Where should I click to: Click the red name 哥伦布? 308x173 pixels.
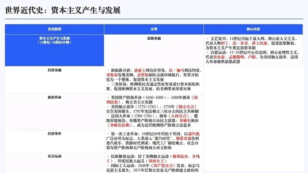click(112, 75)
